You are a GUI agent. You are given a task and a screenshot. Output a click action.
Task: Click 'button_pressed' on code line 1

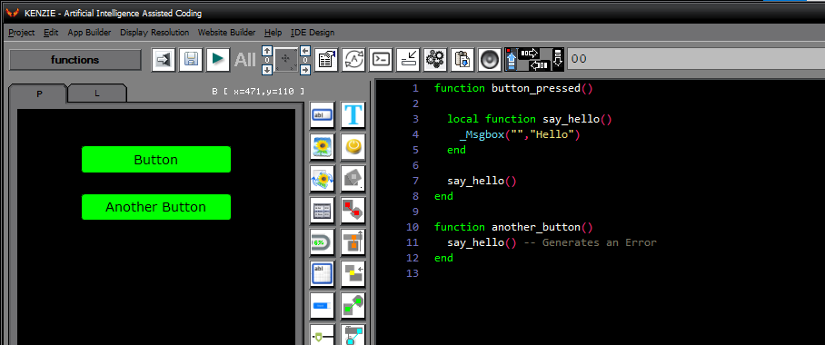pos(536,88)
